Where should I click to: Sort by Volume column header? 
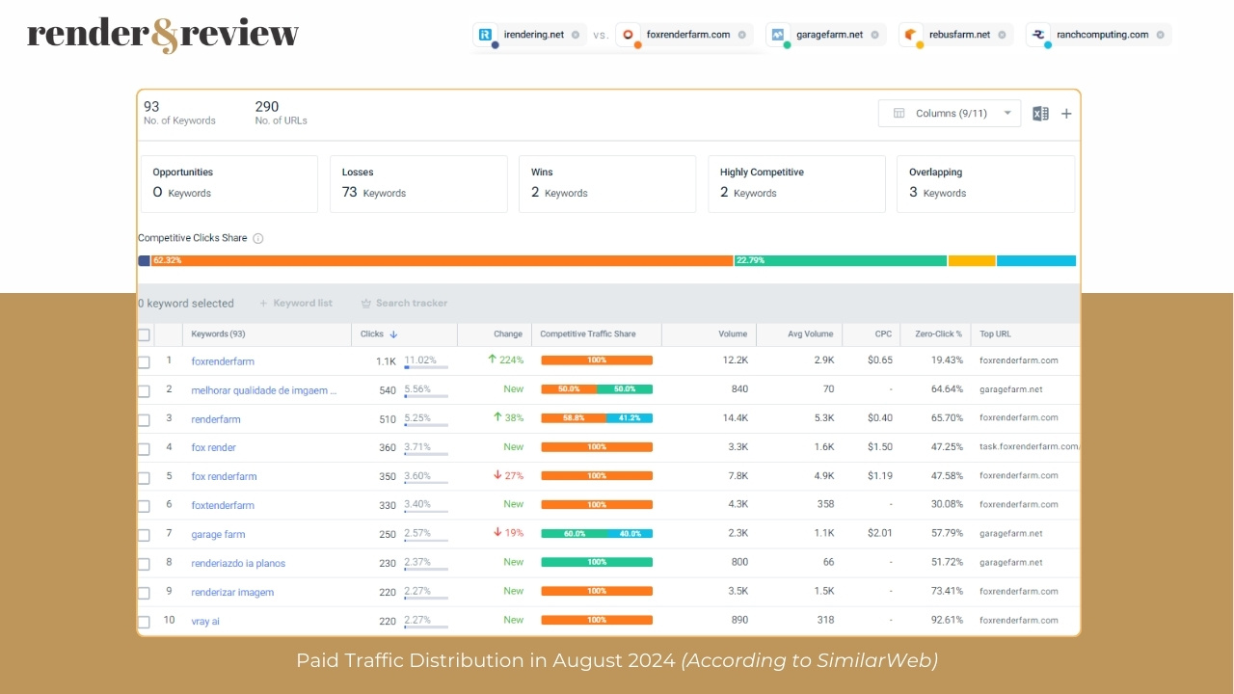click(x=733, y=334)
